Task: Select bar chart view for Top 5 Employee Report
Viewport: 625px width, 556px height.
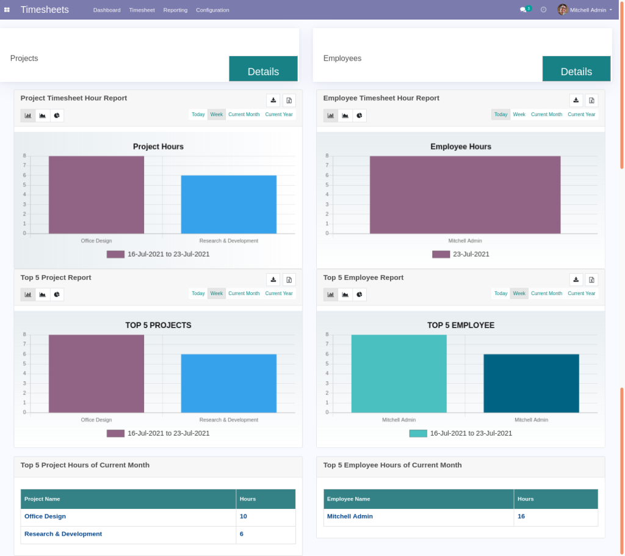Action: (x=330, y=294)
